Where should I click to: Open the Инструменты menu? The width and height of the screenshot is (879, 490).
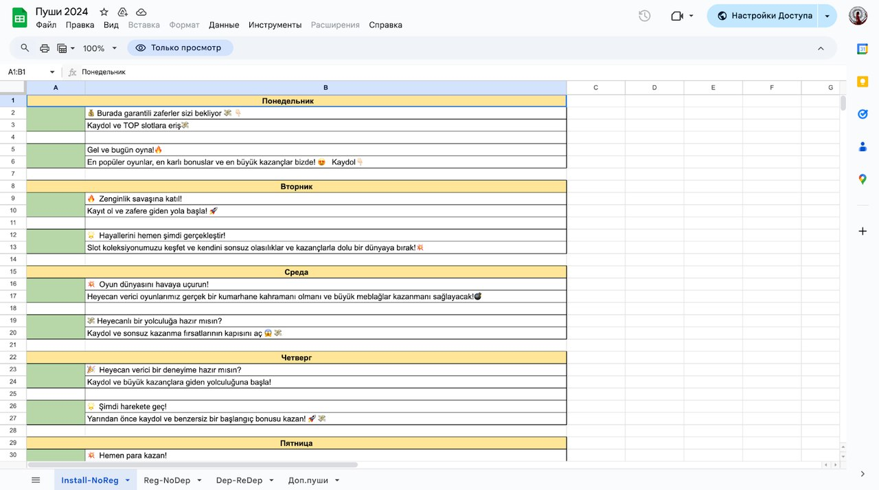pos(275,25)
